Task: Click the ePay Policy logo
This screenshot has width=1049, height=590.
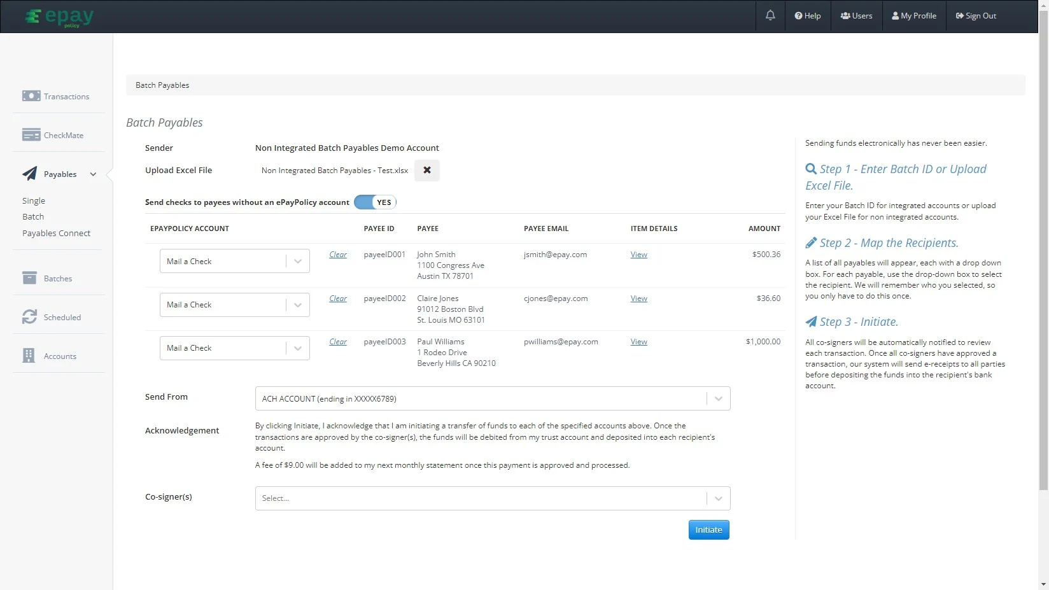Action: (59, 17)
